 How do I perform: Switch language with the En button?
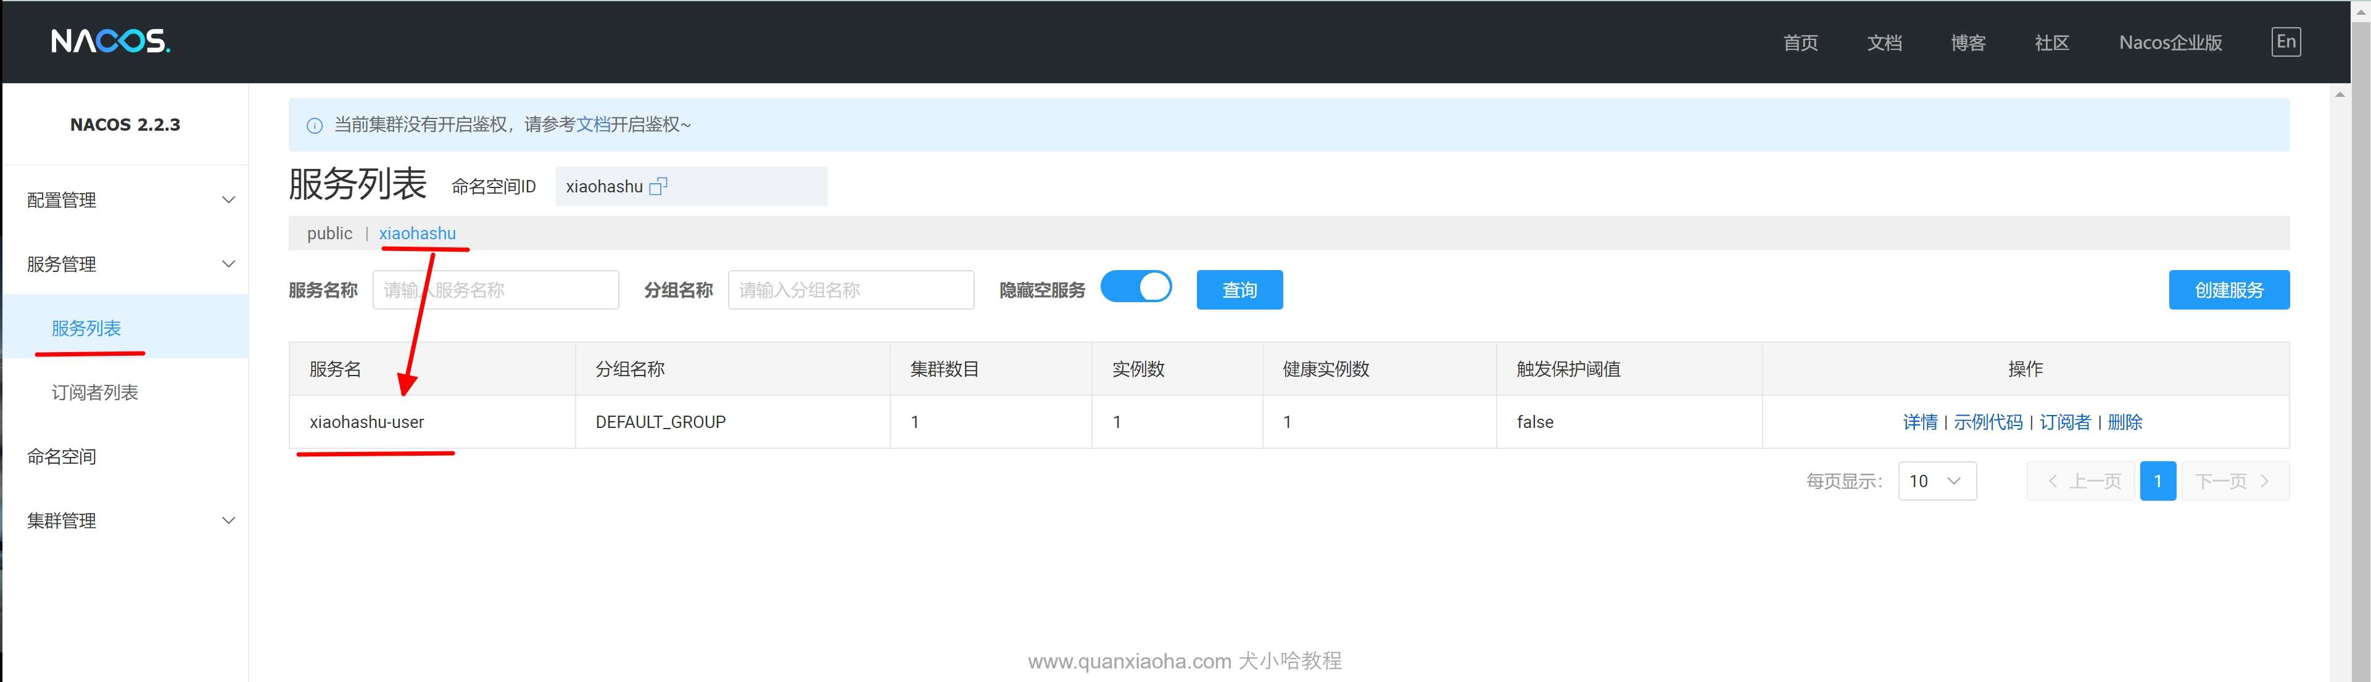click(2285, 41)
